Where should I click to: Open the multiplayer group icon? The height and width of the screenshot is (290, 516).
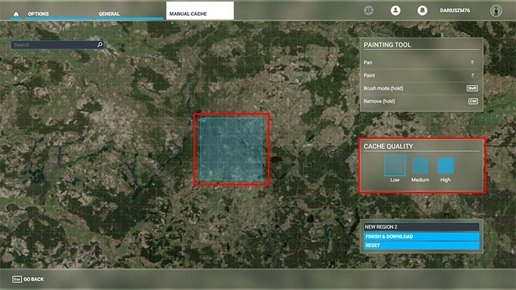coord(369,11)
